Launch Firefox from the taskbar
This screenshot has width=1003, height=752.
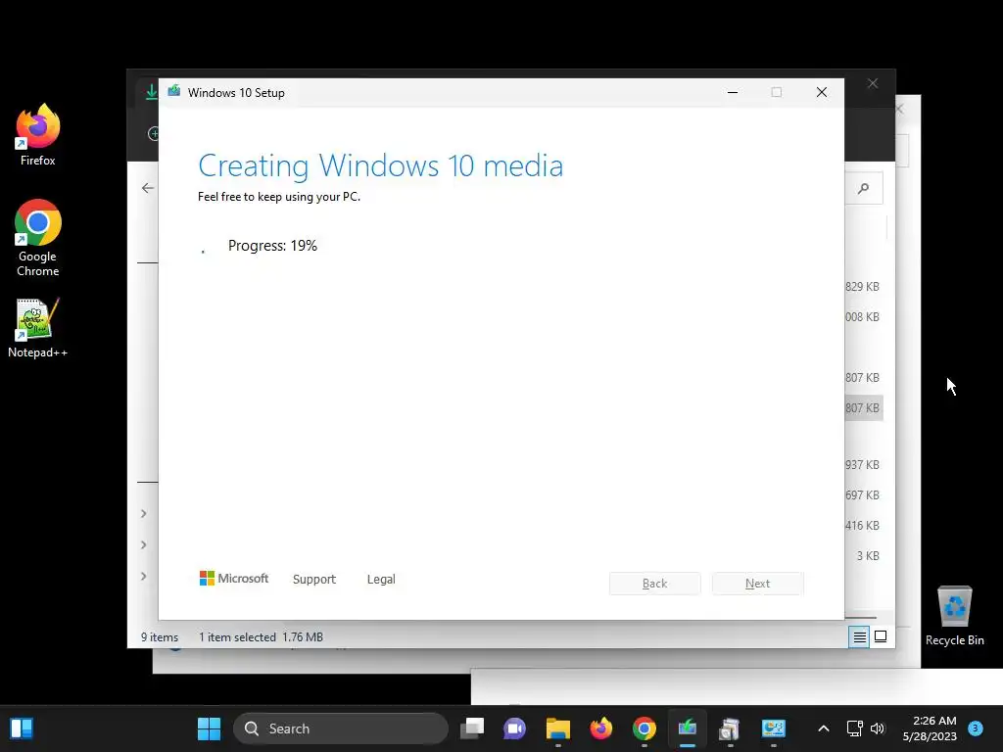pos(600,728)
